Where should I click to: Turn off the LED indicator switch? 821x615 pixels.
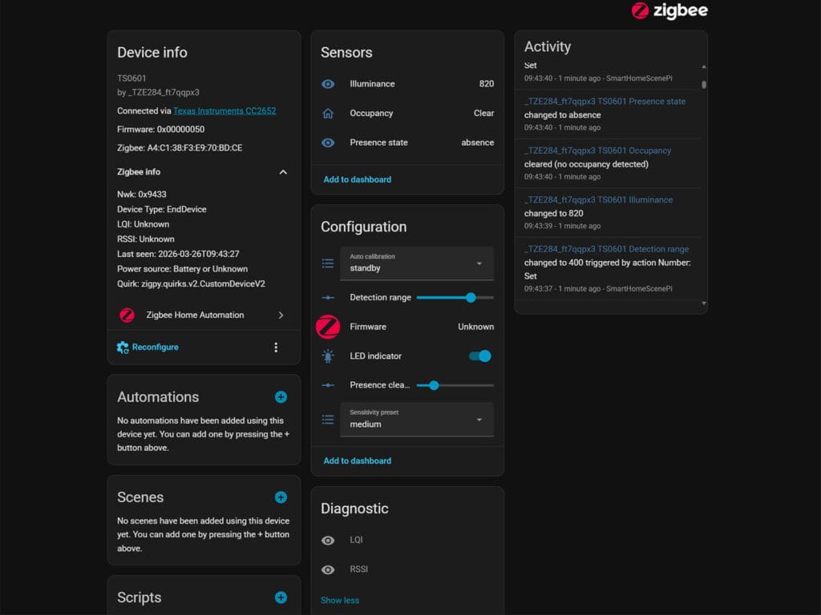coord(480,356)
